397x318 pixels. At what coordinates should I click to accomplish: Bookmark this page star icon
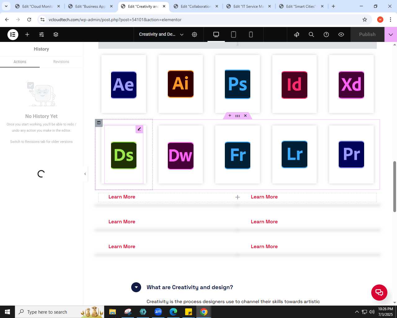coord(365,20)
